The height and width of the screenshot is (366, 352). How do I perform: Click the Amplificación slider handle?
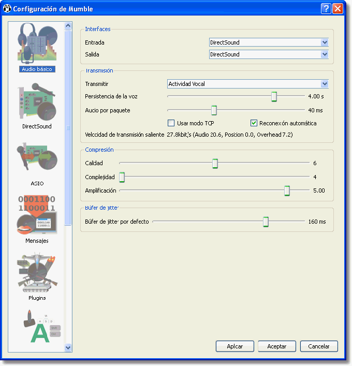287,191
